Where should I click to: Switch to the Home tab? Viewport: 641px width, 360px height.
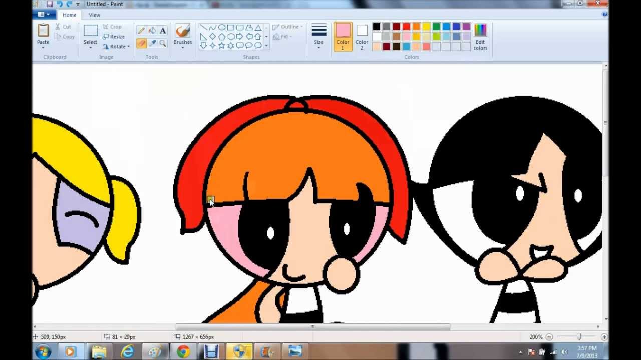70,15
